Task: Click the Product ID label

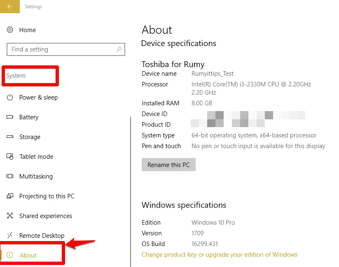Action: click(156, 125)
